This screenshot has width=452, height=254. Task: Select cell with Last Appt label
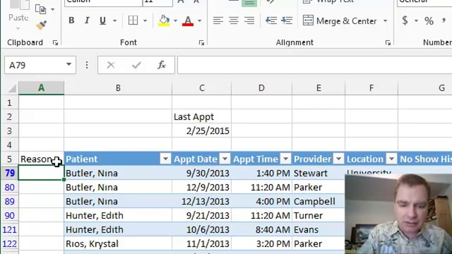(x=202, y=117)
